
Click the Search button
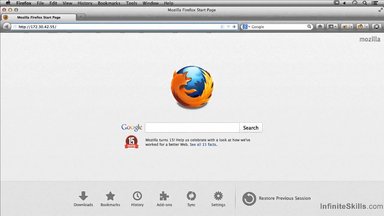click(x=251, y=127)
